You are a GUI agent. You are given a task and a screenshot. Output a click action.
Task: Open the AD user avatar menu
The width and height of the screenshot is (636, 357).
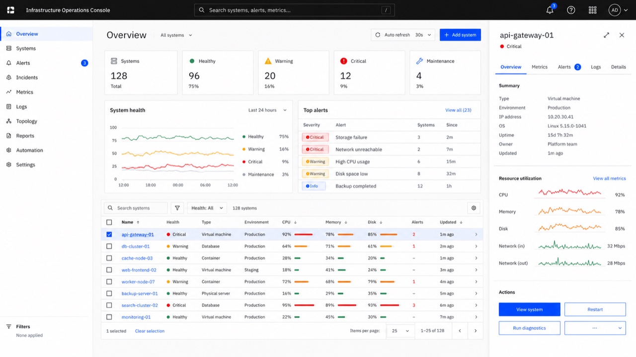point(618,10)
